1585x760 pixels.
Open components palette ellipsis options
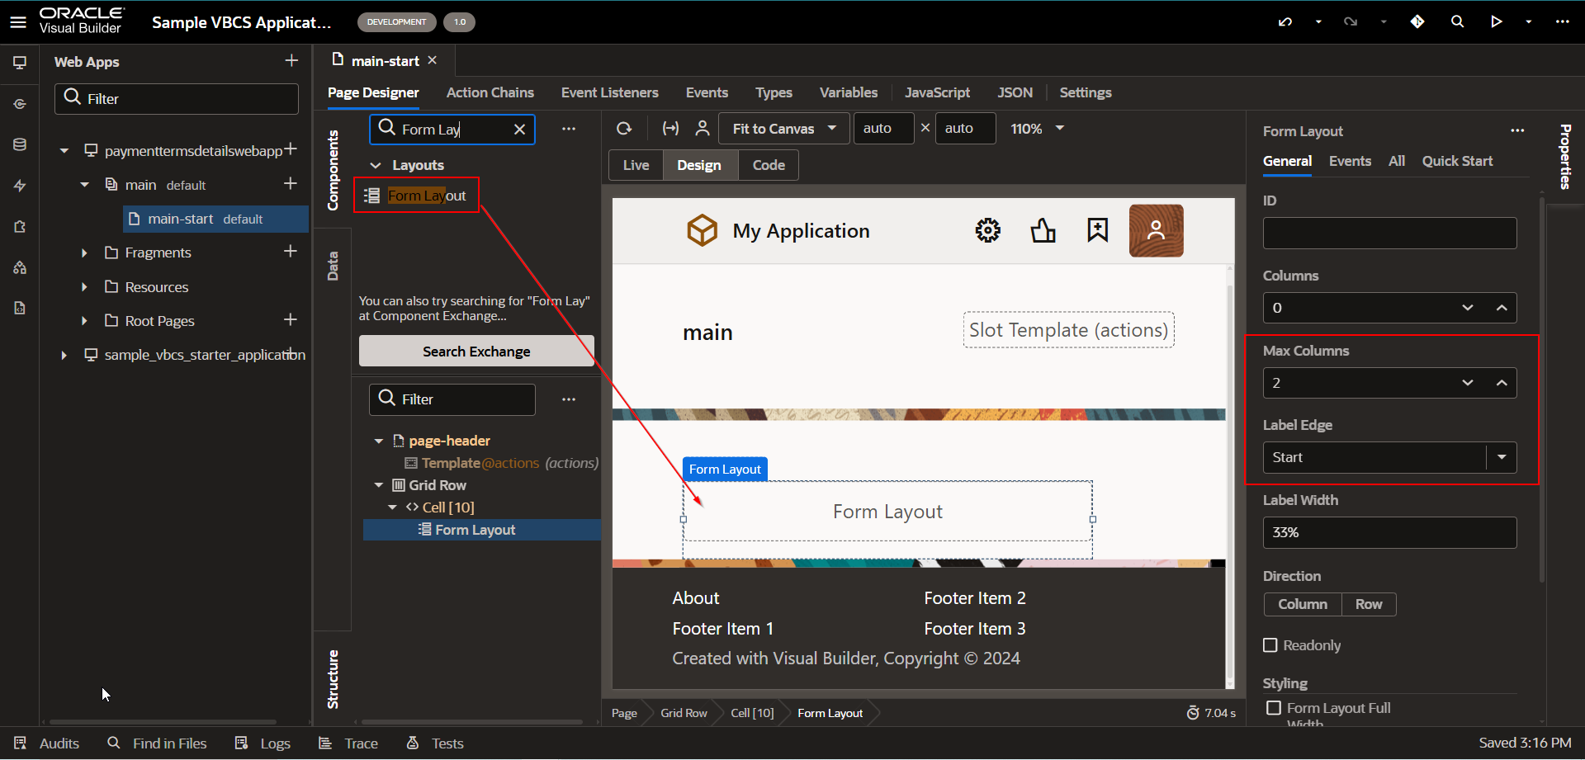(569, 129)
